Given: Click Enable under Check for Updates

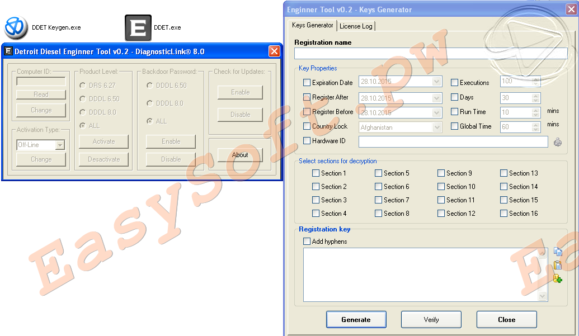Looking at the screenshot, I should (240, 92).
